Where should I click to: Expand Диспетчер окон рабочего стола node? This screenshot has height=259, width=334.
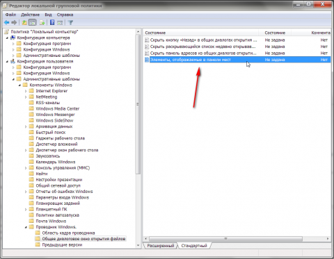click(26, 150)
